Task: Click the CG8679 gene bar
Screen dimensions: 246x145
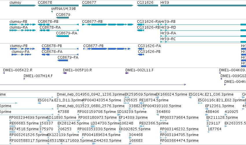Action: point(62,18)
